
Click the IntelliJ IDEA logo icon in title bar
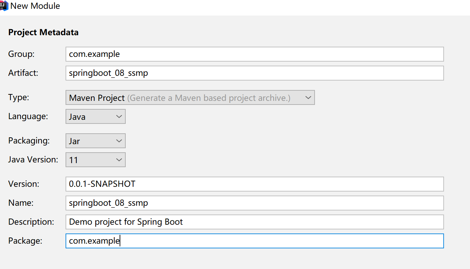[4, 5]
